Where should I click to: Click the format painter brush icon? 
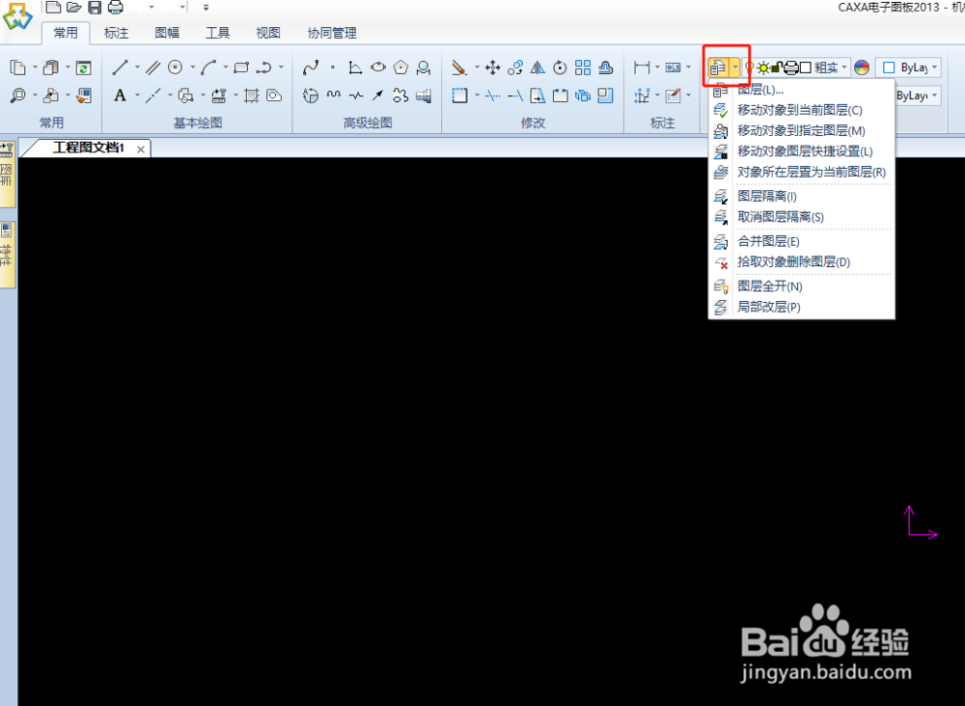tap(84, 95)
